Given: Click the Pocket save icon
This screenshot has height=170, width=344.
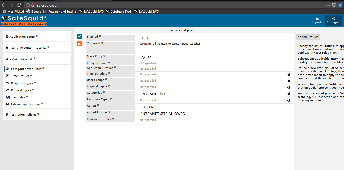Looking at the screenshot, I should pyautogui.click(x=334, y=5).
